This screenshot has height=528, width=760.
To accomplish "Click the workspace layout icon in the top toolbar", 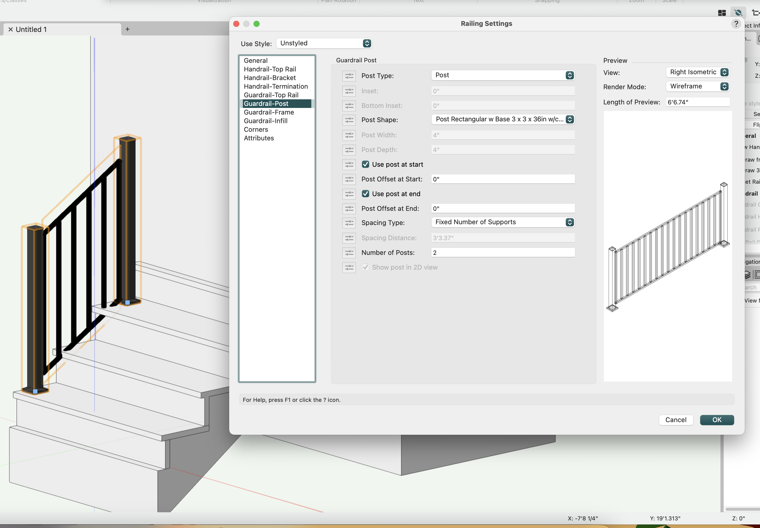I will 722,13.
